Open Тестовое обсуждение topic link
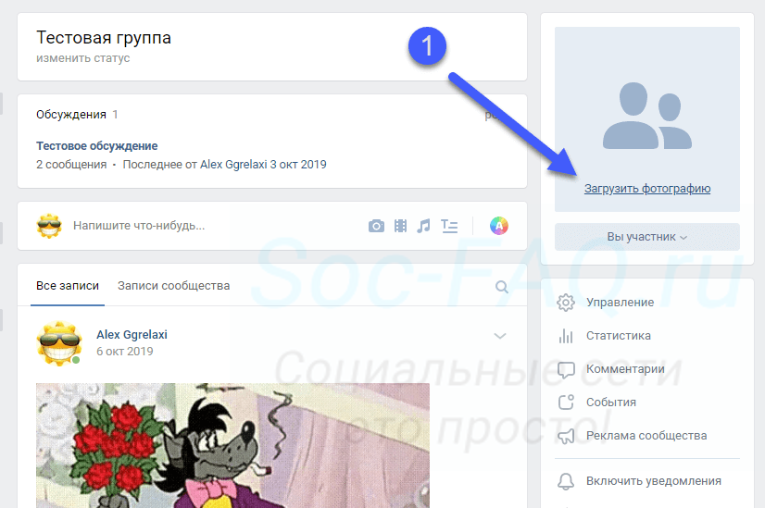 coord(96,146)
